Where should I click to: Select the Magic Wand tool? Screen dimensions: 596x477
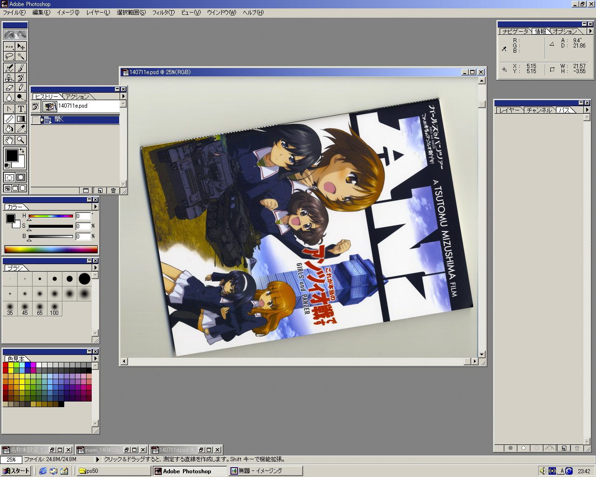click(x=21, y=56)
